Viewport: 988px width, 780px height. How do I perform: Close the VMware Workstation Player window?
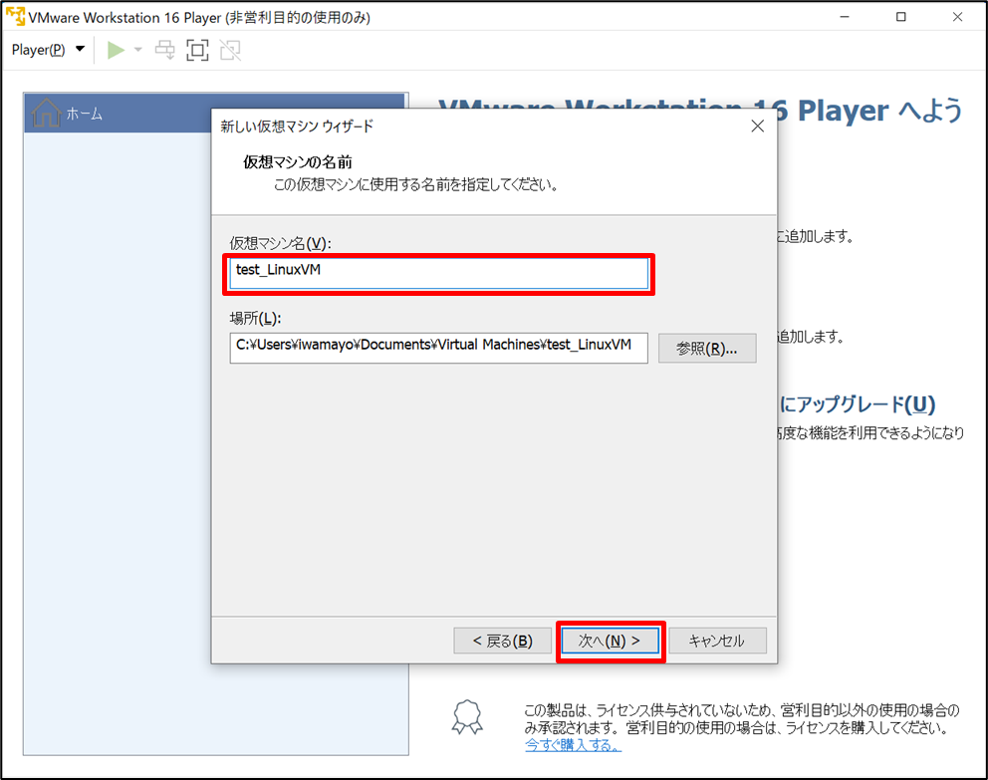[957, 17]
